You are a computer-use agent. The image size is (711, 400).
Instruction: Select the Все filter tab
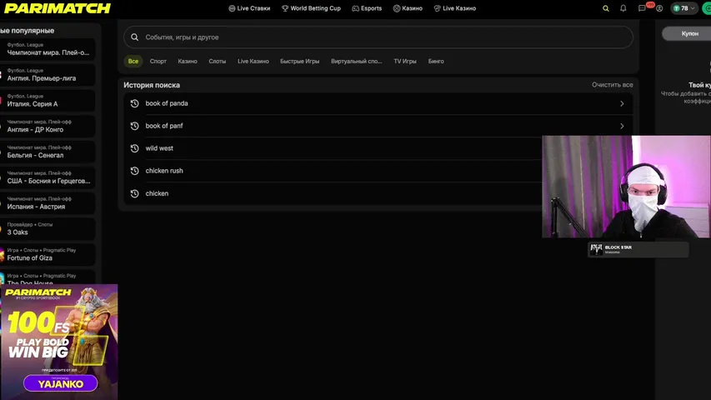tap(133, 61)
